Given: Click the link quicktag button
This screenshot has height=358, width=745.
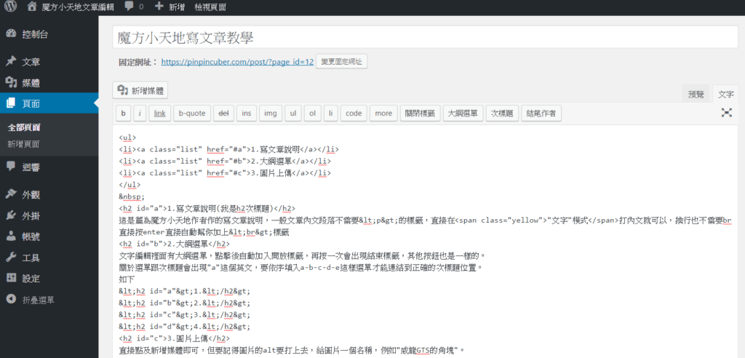Looking at the screenshot, I should pos(159,114).
